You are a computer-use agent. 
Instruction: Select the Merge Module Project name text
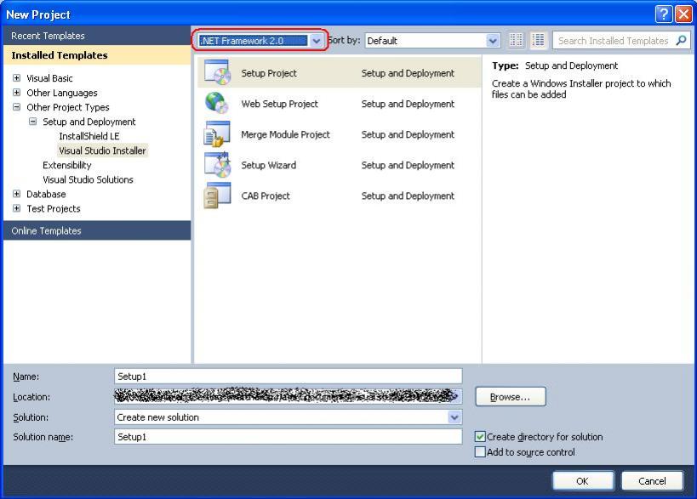[x=285, y=134]
